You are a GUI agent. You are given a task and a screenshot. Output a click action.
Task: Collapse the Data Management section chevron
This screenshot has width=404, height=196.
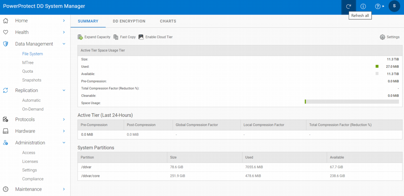click(64, 44)
